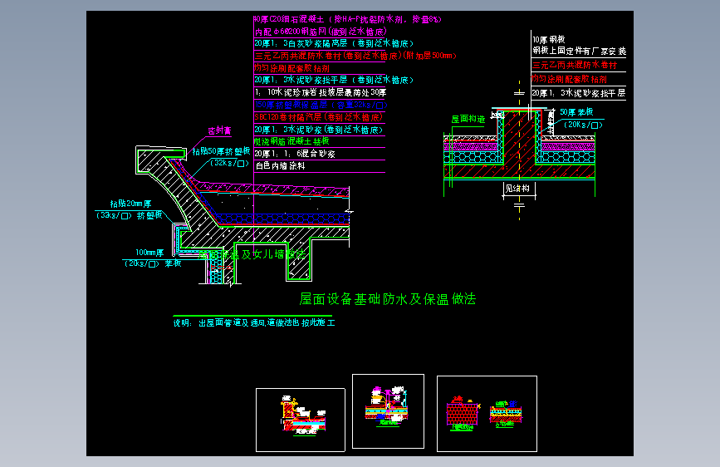This screenshot has height=467, width=720.
Task: Click '10厚钢板' annotation at top right
Action: click(549, 40)
